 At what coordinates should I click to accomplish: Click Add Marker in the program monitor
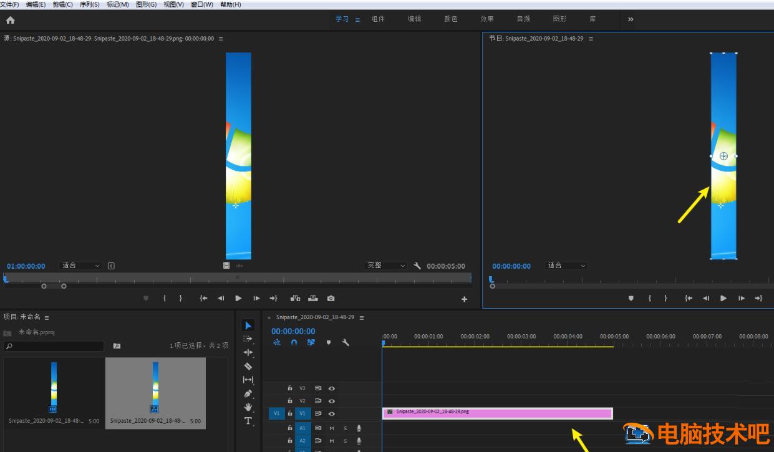[x=631, y=299]
